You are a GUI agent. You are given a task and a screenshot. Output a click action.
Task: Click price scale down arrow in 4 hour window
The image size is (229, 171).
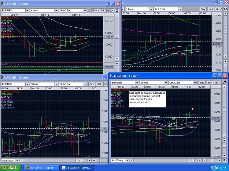(117, 59)
